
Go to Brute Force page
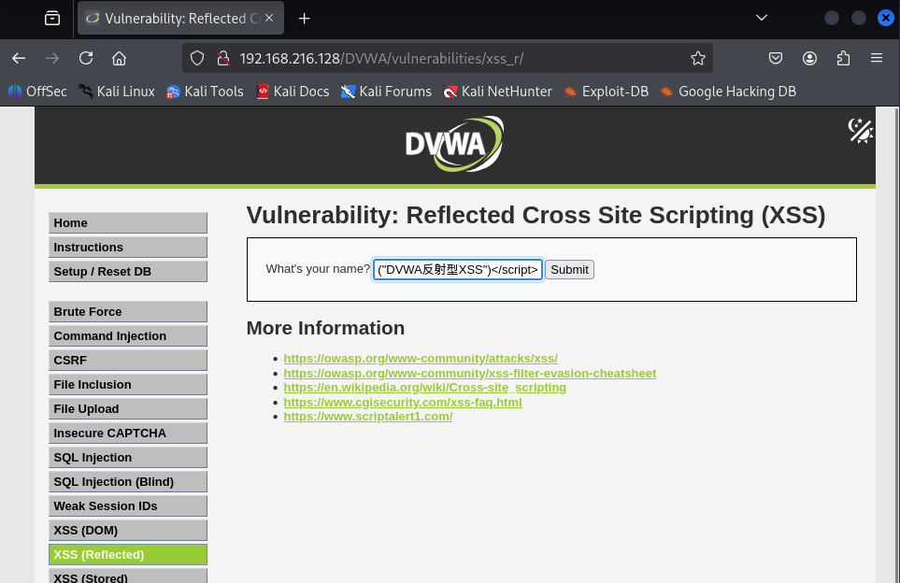128,311
